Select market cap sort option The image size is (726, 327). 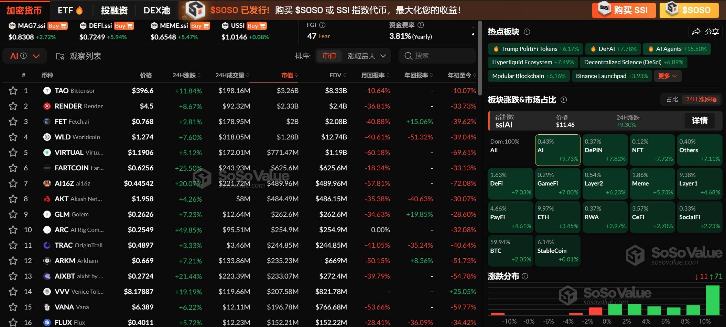coord(329,56)
